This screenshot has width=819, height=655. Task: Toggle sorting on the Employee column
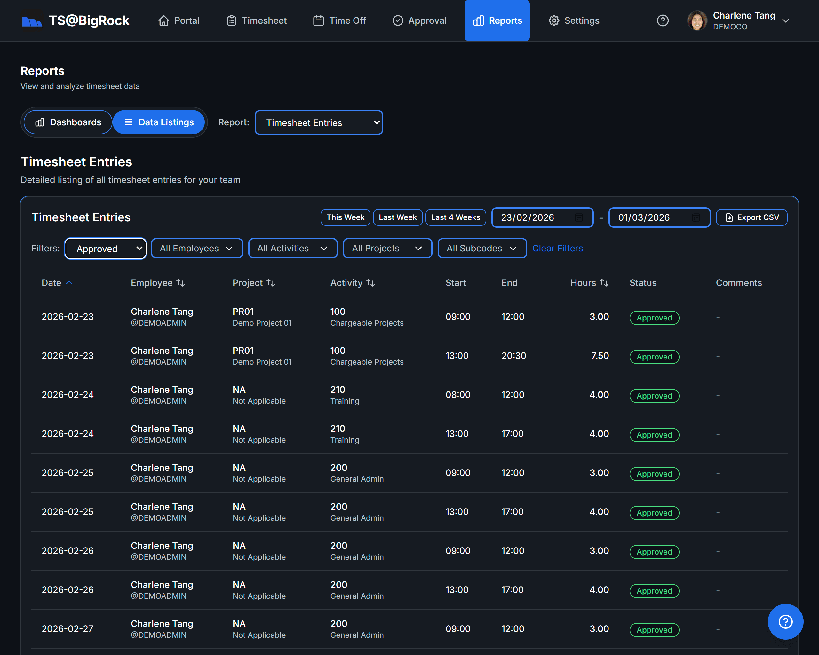click(x=158, y=282)
